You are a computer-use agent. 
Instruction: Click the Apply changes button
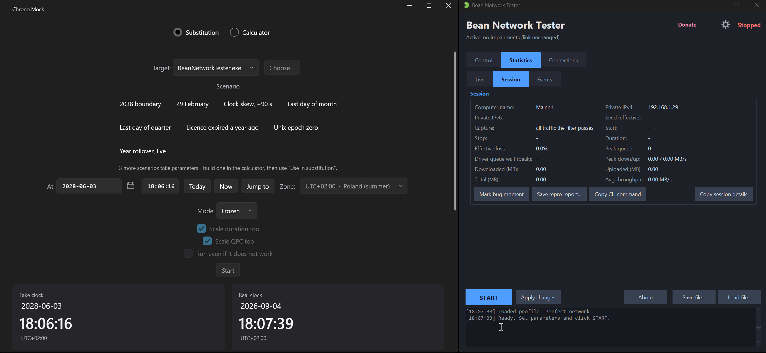click(x=538, y=297)
